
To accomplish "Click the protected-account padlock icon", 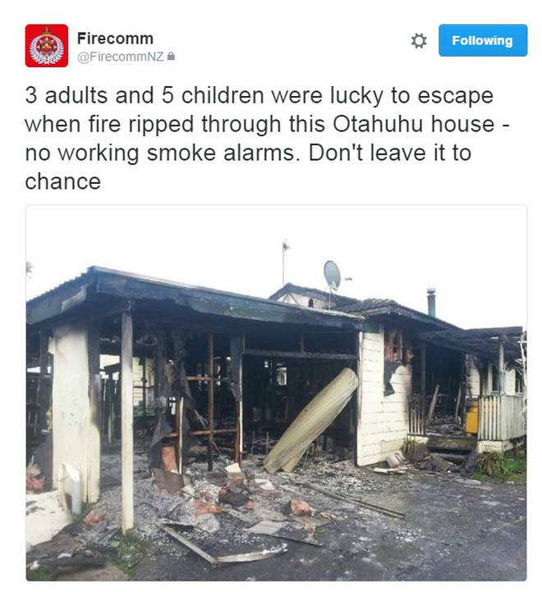I will coord(171,57).
